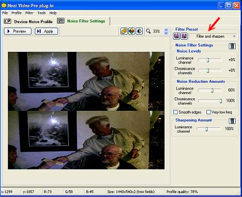Click the Preview button
This screenshot has height=197, width=242.
click(17, 31)
